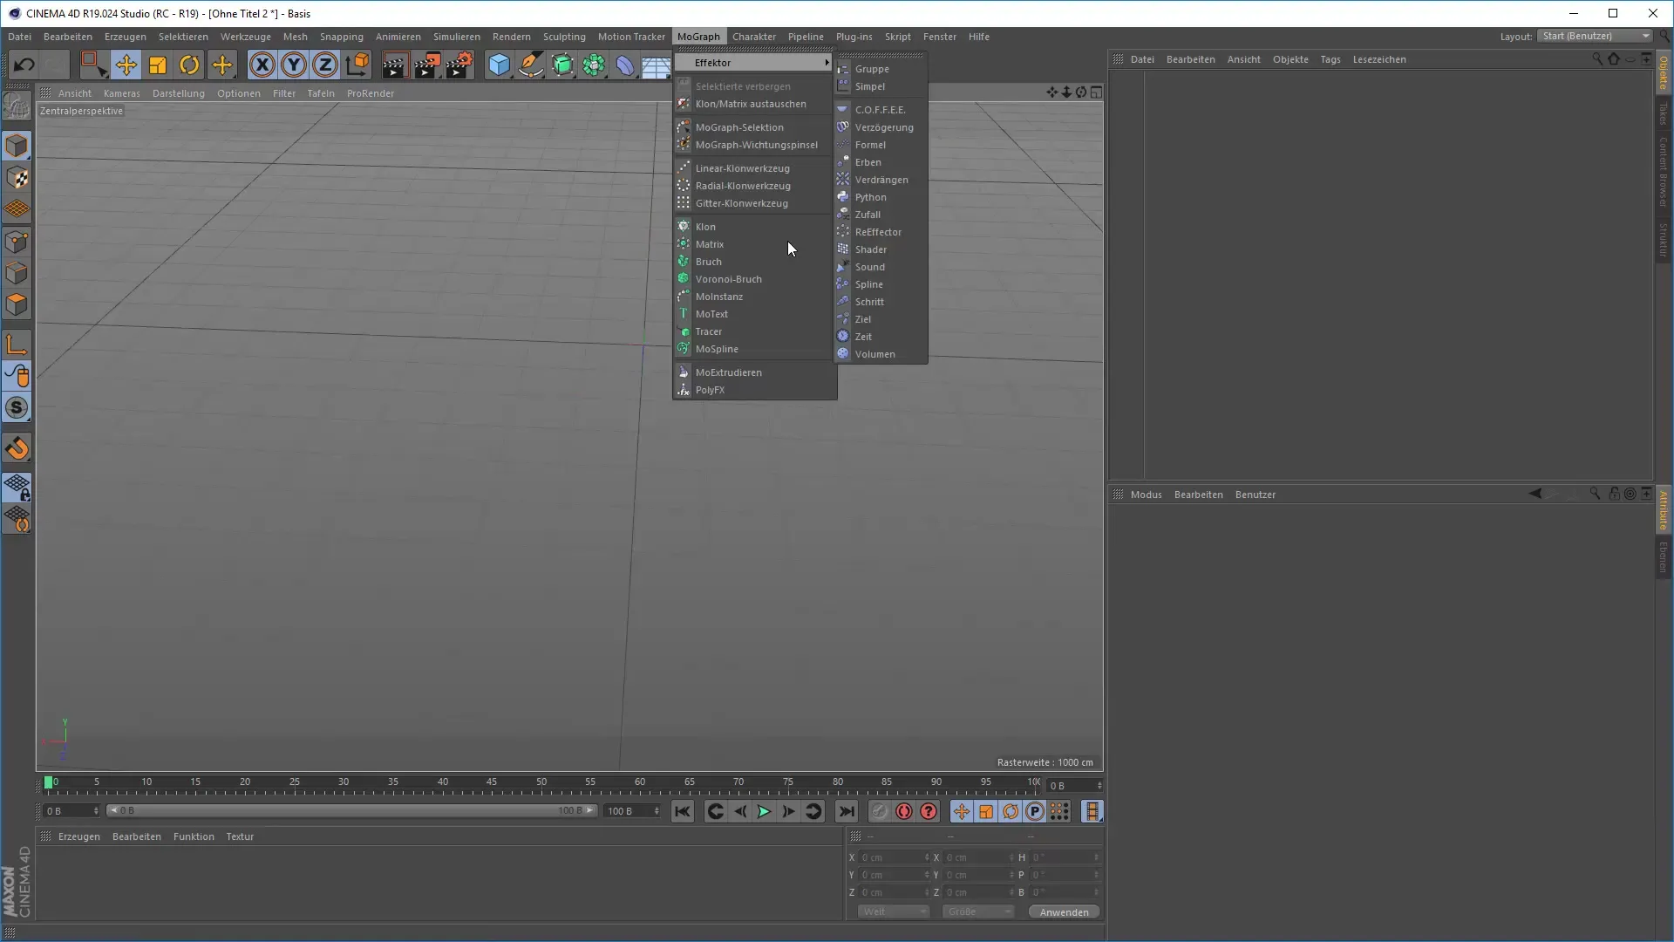Click timeline frame 50 marker

[541, 784]
